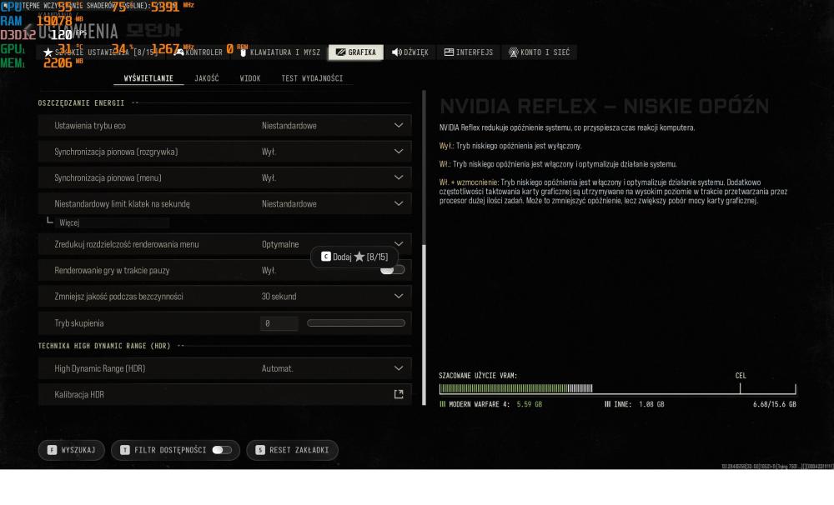Click the Dodaj star favorites button
The image size is (834, 505).
point(354,257)
